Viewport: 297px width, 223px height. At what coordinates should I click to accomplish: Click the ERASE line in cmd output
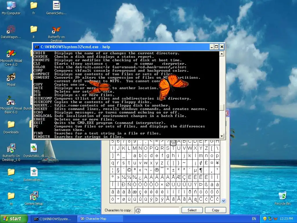point(74,119)
